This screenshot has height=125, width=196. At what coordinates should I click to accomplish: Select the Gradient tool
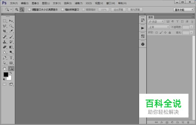point(11,47)
